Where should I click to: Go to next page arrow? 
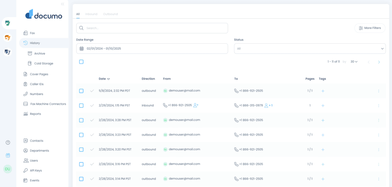pyautogui.click(x=379, y=62)
